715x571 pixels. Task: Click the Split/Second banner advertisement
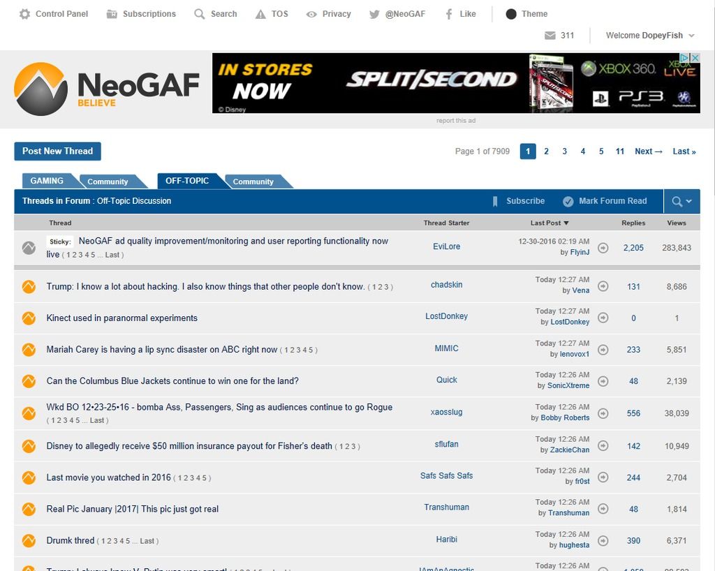pyautogui.click(x=456, y=83)
